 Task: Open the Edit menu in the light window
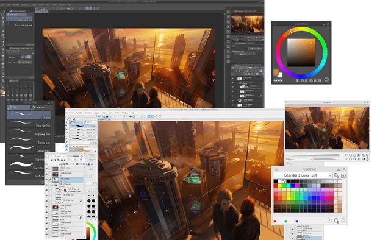(72, 113)
